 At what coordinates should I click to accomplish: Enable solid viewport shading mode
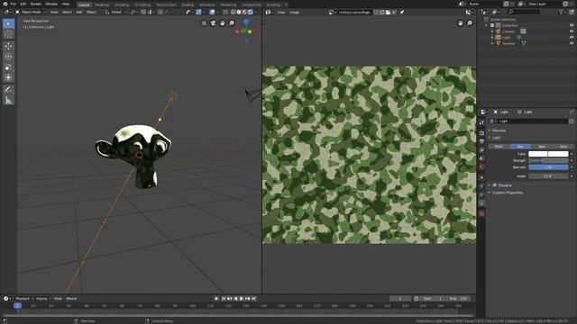pos(239,12)
